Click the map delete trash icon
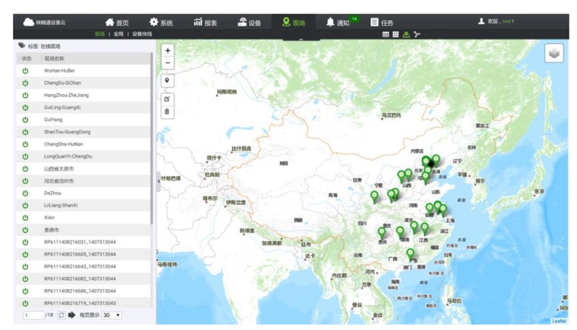The image size is (577, 330). pyautogui.click(x=168, y=112)
